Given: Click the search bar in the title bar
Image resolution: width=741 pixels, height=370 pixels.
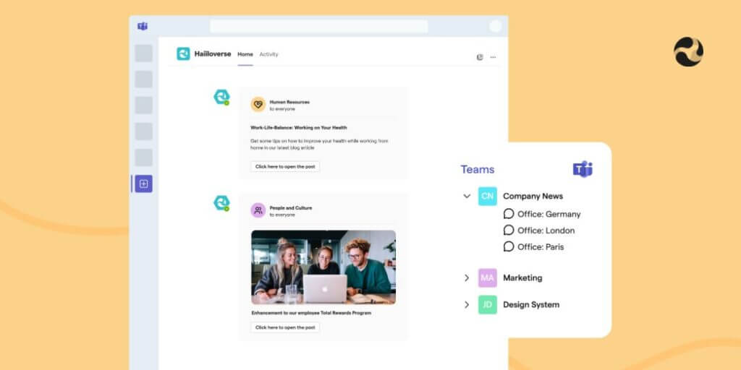Looking at the screenshot, I should [x=319, y=26].
